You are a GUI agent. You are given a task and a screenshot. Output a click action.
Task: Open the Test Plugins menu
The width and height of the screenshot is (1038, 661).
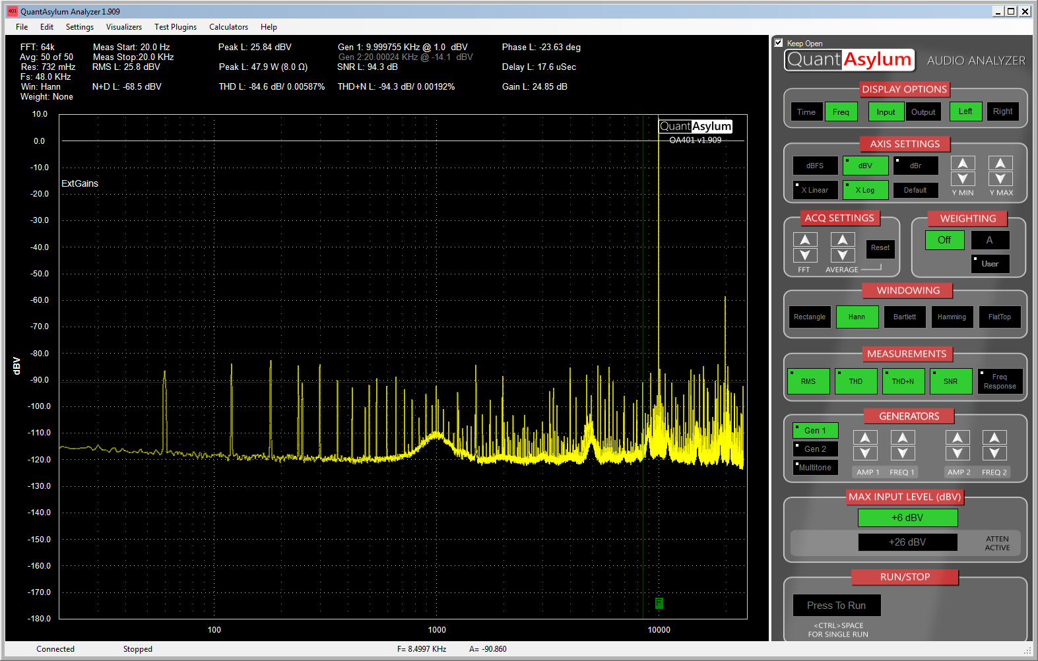[176, 27]
